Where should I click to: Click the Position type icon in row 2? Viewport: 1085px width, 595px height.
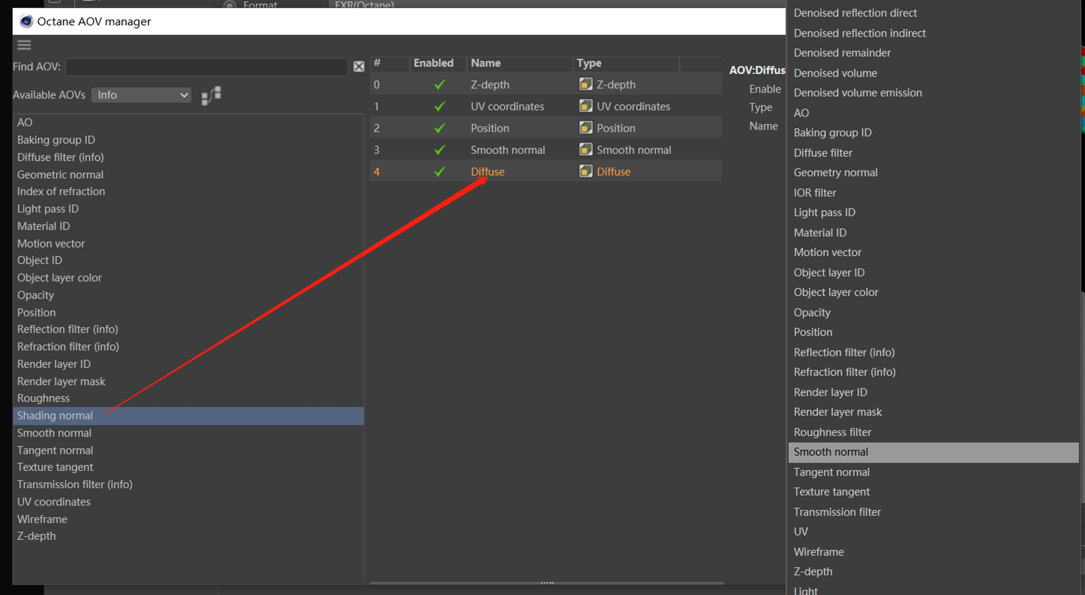click(585, 128)
